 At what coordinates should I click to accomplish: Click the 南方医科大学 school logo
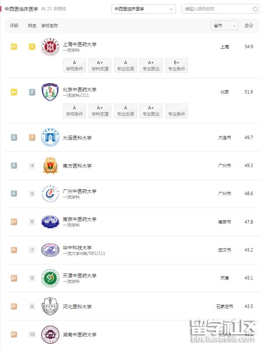coord(50,165)
